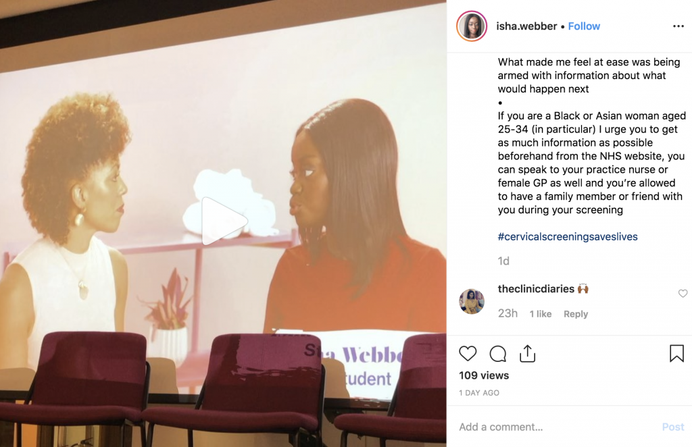Screen dimensions: 692x447
Task: Open #cervicalscreeningsaveslives hashtag
Action: 568,237
